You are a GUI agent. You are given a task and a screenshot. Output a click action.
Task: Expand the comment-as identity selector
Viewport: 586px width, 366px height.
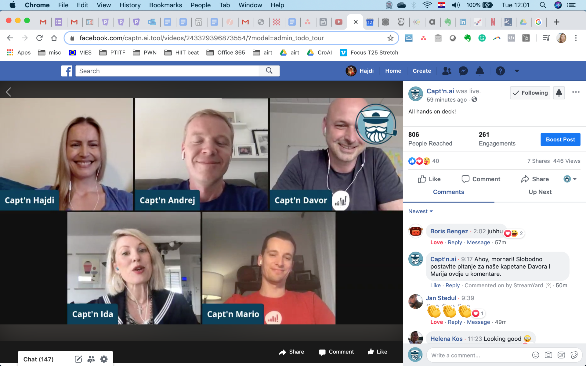(x=570, y=179)
